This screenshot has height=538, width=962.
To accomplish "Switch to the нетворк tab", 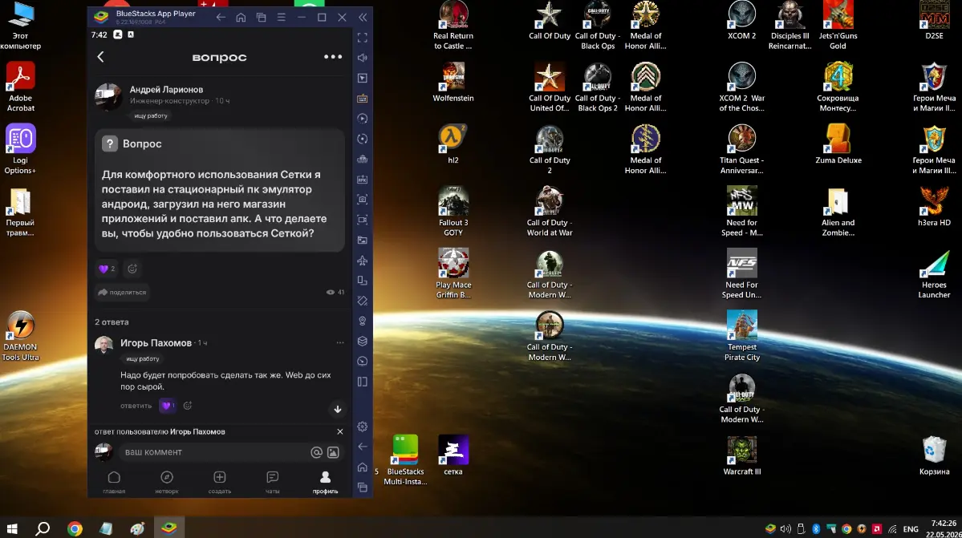I will tap(167, 482).
